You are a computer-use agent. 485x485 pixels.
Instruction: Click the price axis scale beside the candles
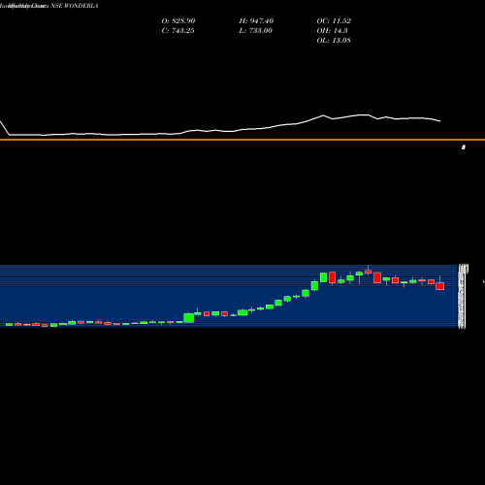[463, 296]
